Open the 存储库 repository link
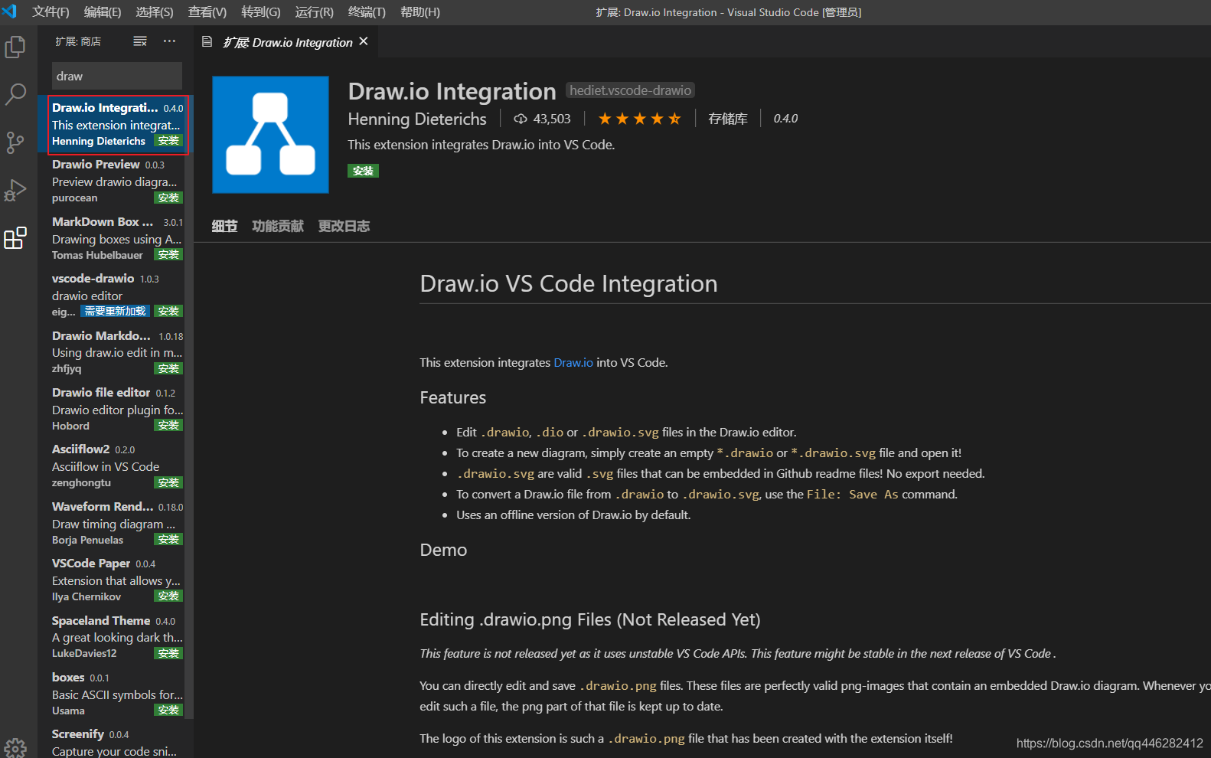The height and width of the screenshot is (758, 1211). click(728, 119)
